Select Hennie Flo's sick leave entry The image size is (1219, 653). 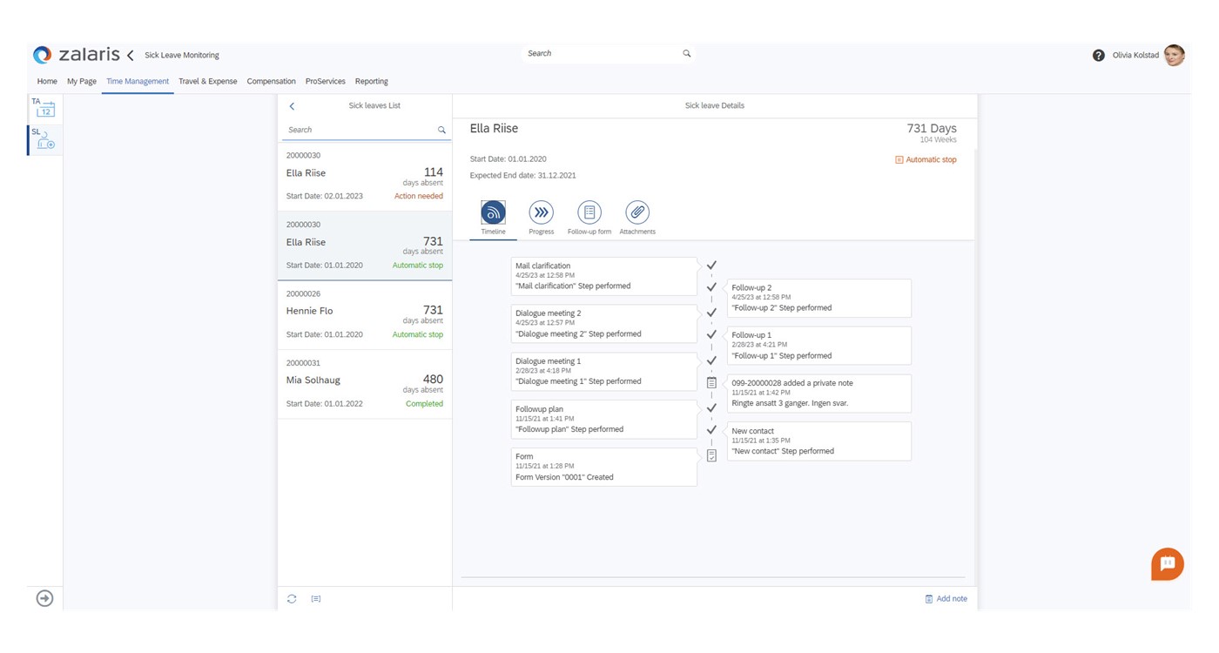click(364, 315)
